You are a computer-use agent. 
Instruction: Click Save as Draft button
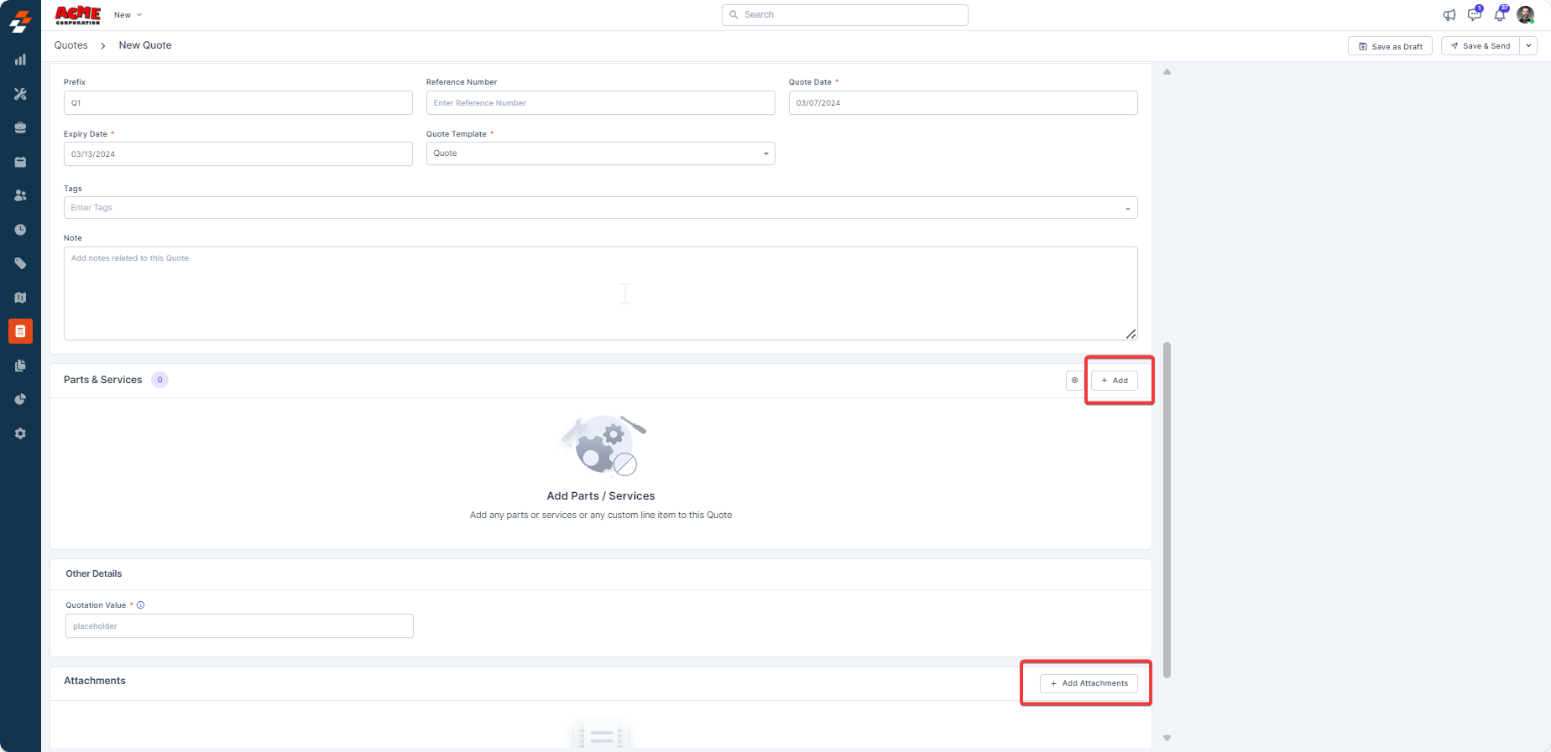[x=1391, y=46]
